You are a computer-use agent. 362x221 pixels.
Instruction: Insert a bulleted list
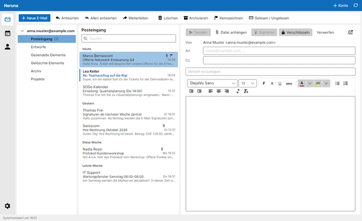[337, 83]
